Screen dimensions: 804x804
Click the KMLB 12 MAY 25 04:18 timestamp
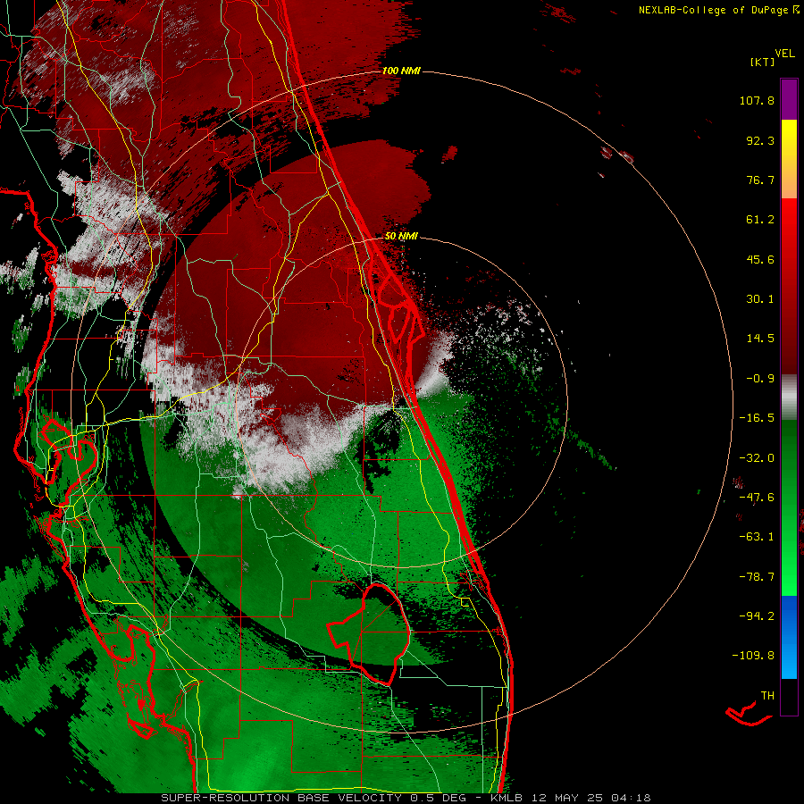coord(571,798)
